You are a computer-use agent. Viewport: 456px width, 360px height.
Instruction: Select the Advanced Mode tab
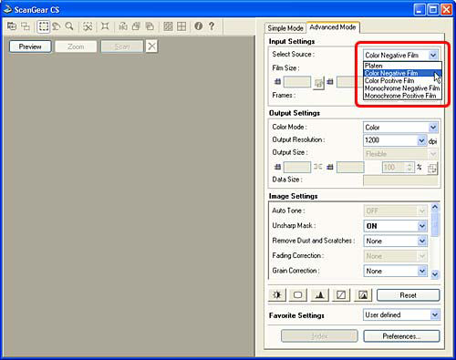(333, 27)
